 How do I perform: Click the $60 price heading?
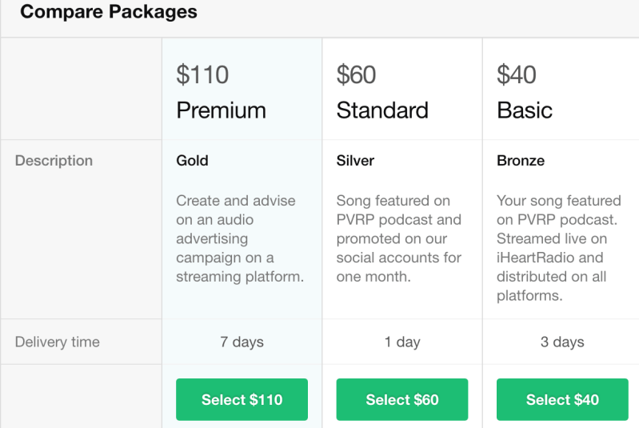coord(356,75)
